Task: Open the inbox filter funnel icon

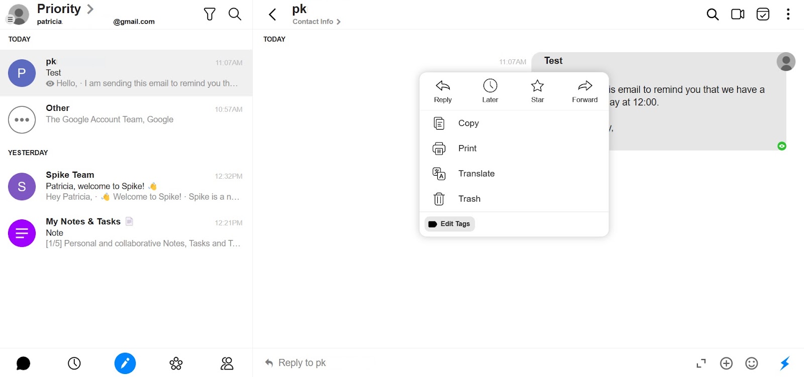Action: coord(210,14)
